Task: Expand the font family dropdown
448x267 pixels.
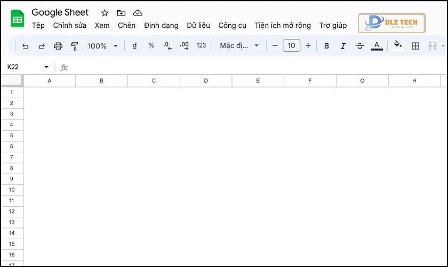Action: pyautogui.click(x=239, y=46)
